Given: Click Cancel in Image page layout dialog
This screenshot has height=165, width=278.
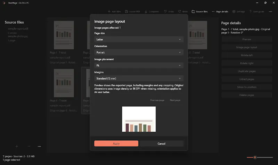Looking at the screenshot, I should tap(161, 143).
